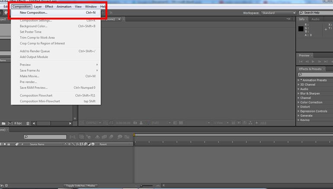Click the current time indicator marker
This screenshot has height=189, width=333.
[134, 135]
